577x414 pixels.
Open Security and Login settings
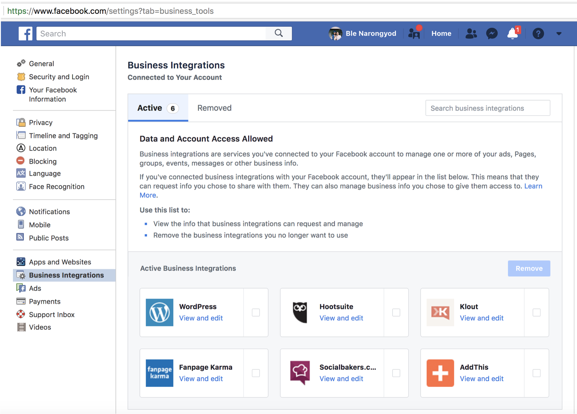pos(59,77)
